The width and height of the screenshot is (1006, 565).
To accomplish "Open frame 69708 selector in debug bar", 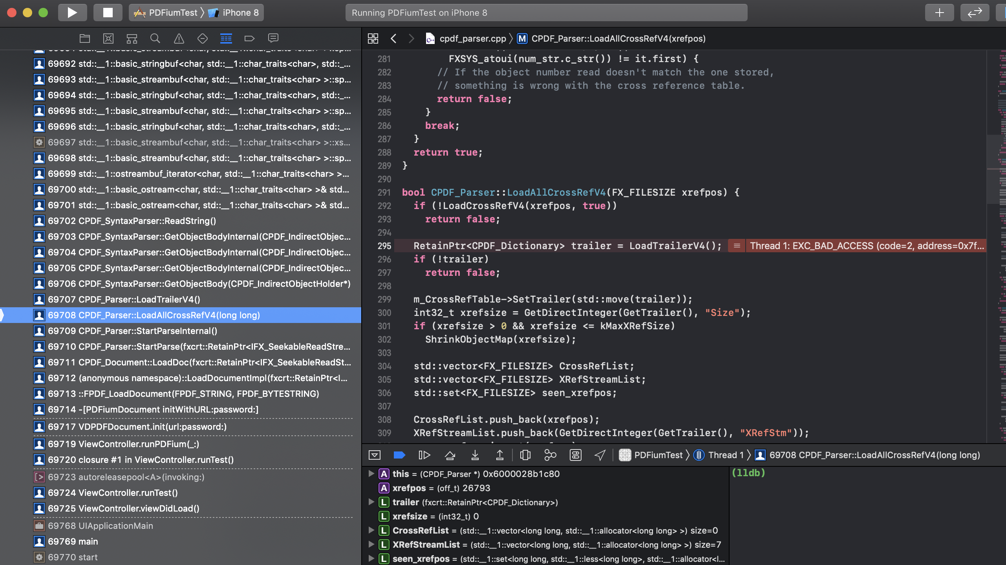I will (x=867, y=455).
